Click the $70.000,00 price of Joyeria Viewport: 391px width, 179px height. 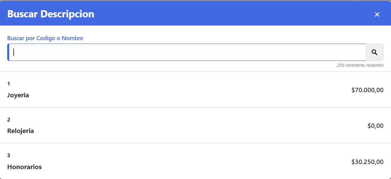(367, 90)
